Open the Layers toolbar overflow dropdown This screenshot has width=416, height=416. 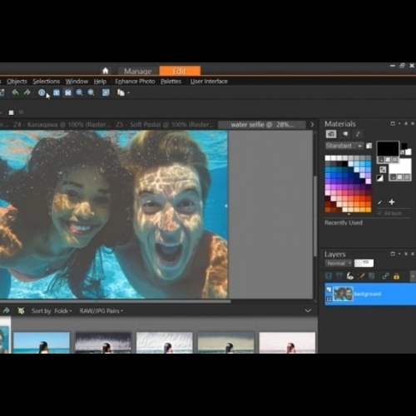414,276
